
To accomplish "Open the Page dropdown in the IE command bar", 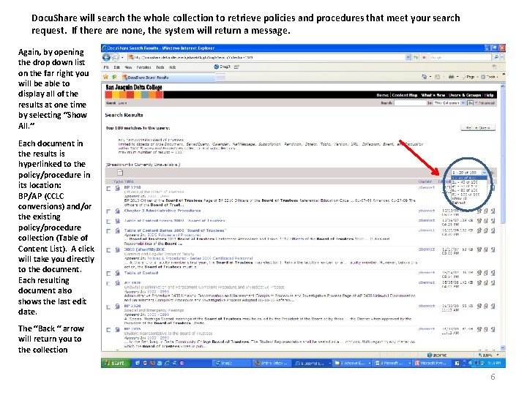I will (469, 77).
